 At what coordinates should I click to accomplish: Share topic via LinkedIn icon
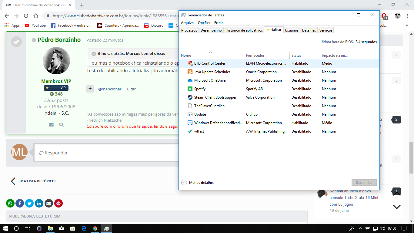pos(39,203)
